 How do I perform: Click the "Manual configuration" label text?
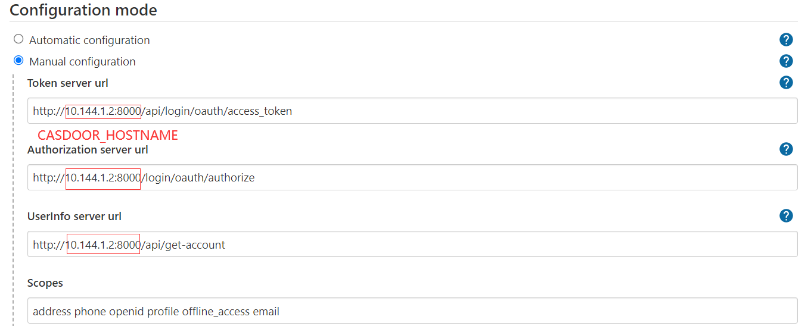82,62
